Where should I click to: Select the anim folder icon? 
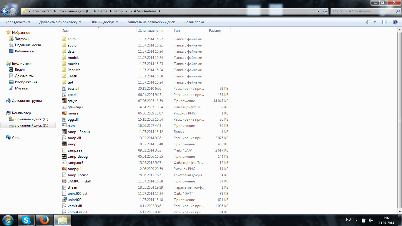tap(64, 39)
